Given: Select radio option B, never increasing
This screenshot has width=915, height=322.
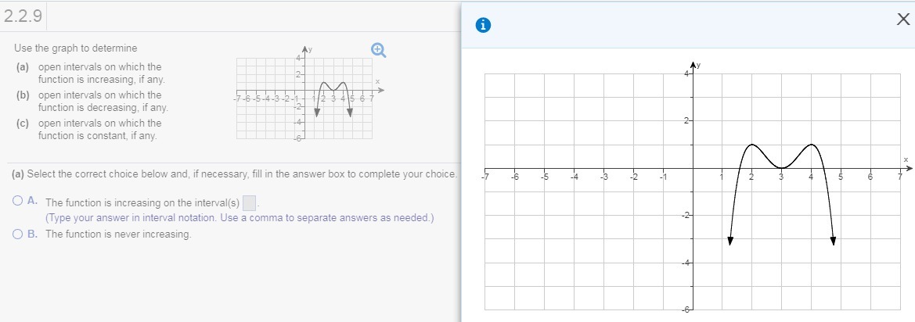Looking at the screenshot, I should point(17,234).
